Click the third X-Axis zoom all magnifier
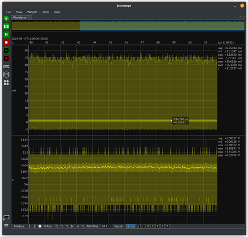This screenshot has width=248, height=237. (x=67, y=226)
